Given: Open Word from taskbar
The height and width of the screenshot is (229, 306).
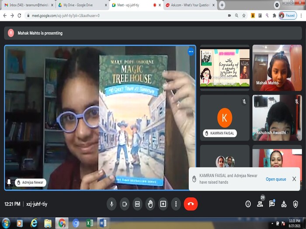Looking at the screenshot, I should [x=103, y=223].
